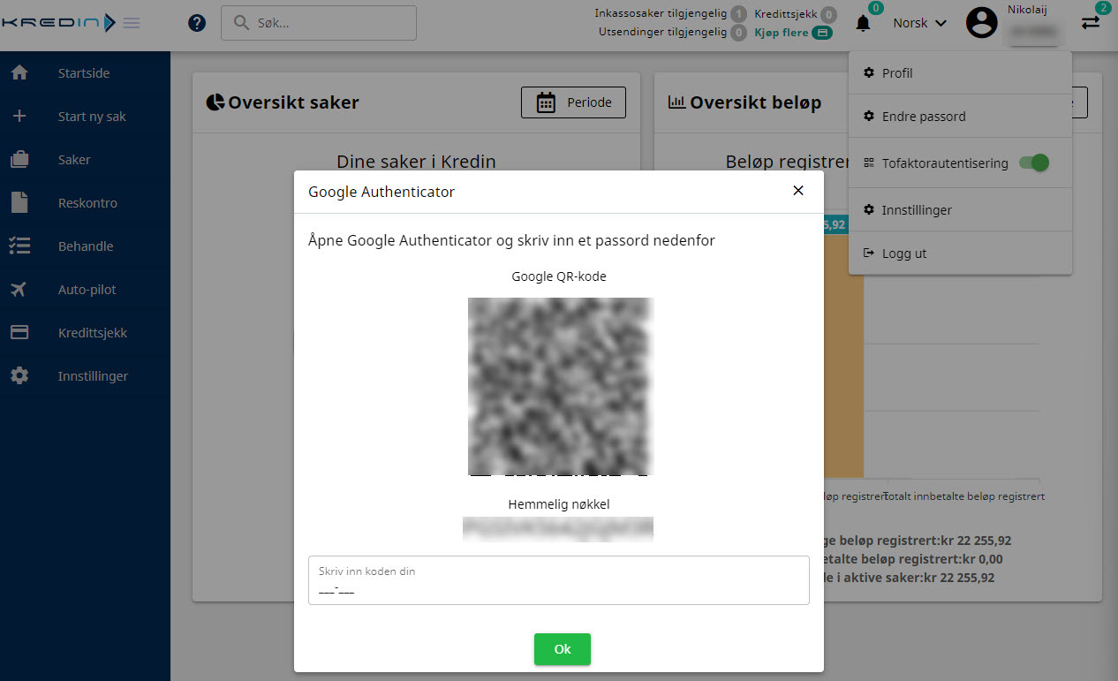Go to Startside in sidebar

click(x=85, y=73)
